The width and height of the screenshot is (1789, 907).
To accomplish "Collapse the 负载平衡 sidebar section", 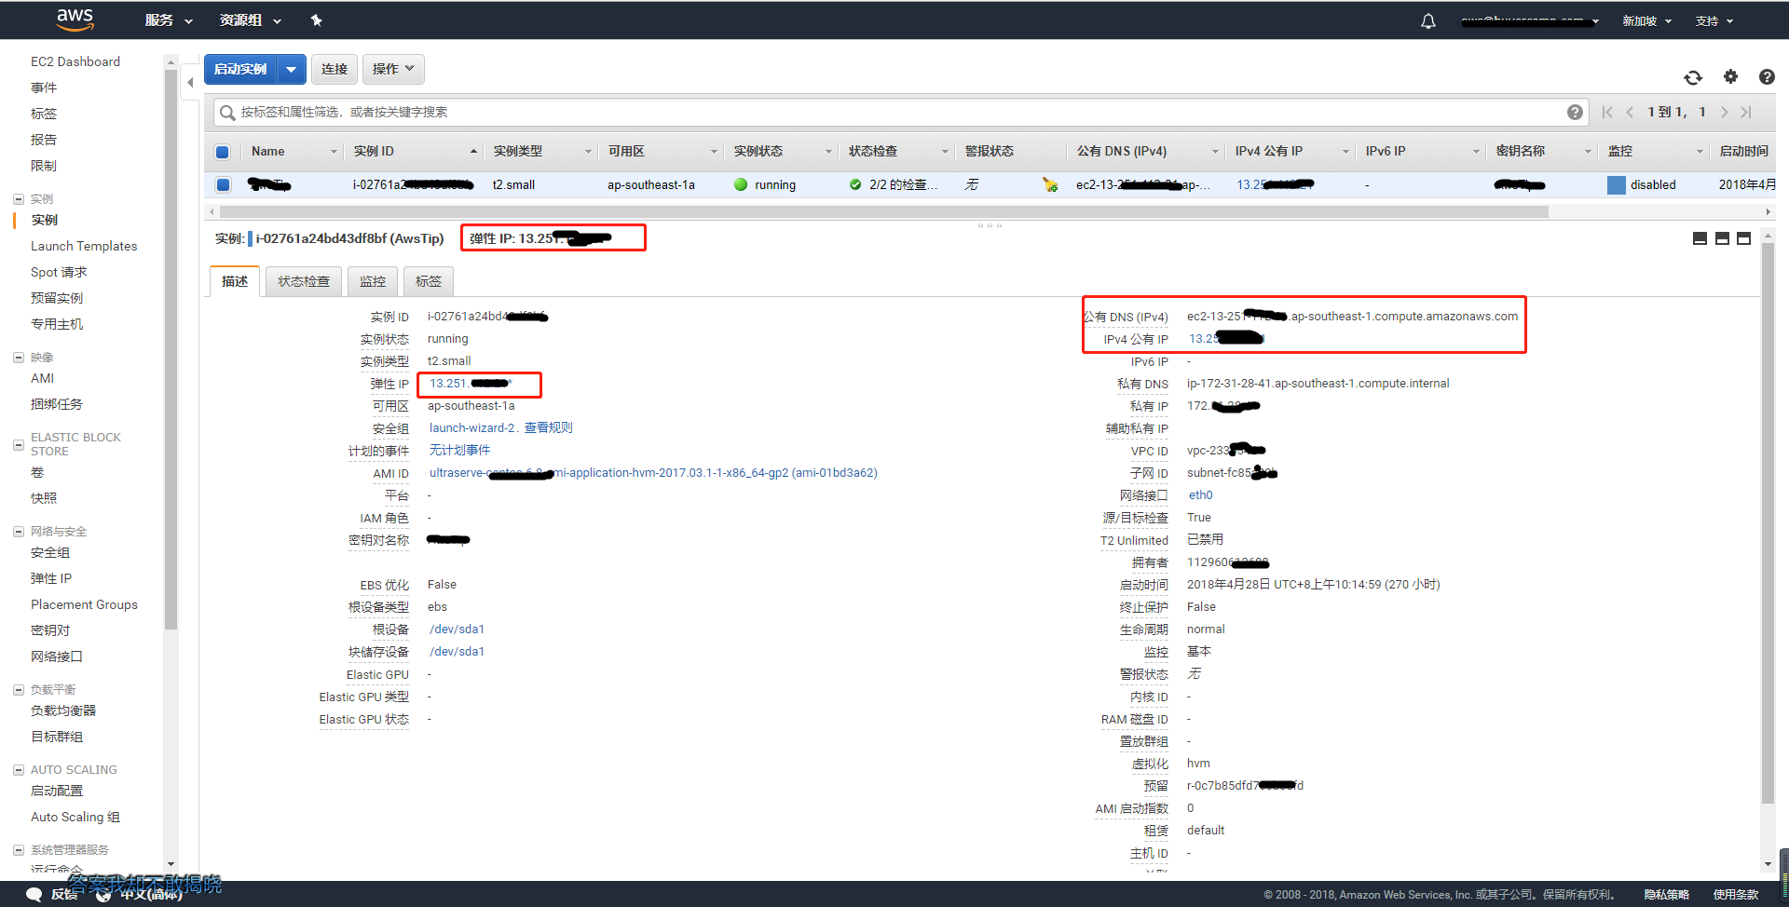I will pyautogui.click(x=19, y=689).
